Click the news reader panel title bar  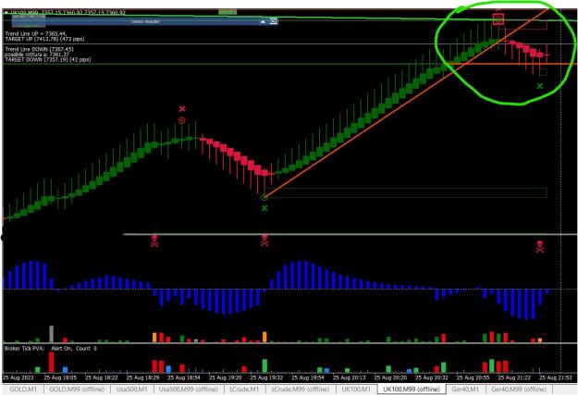(145, 21)
